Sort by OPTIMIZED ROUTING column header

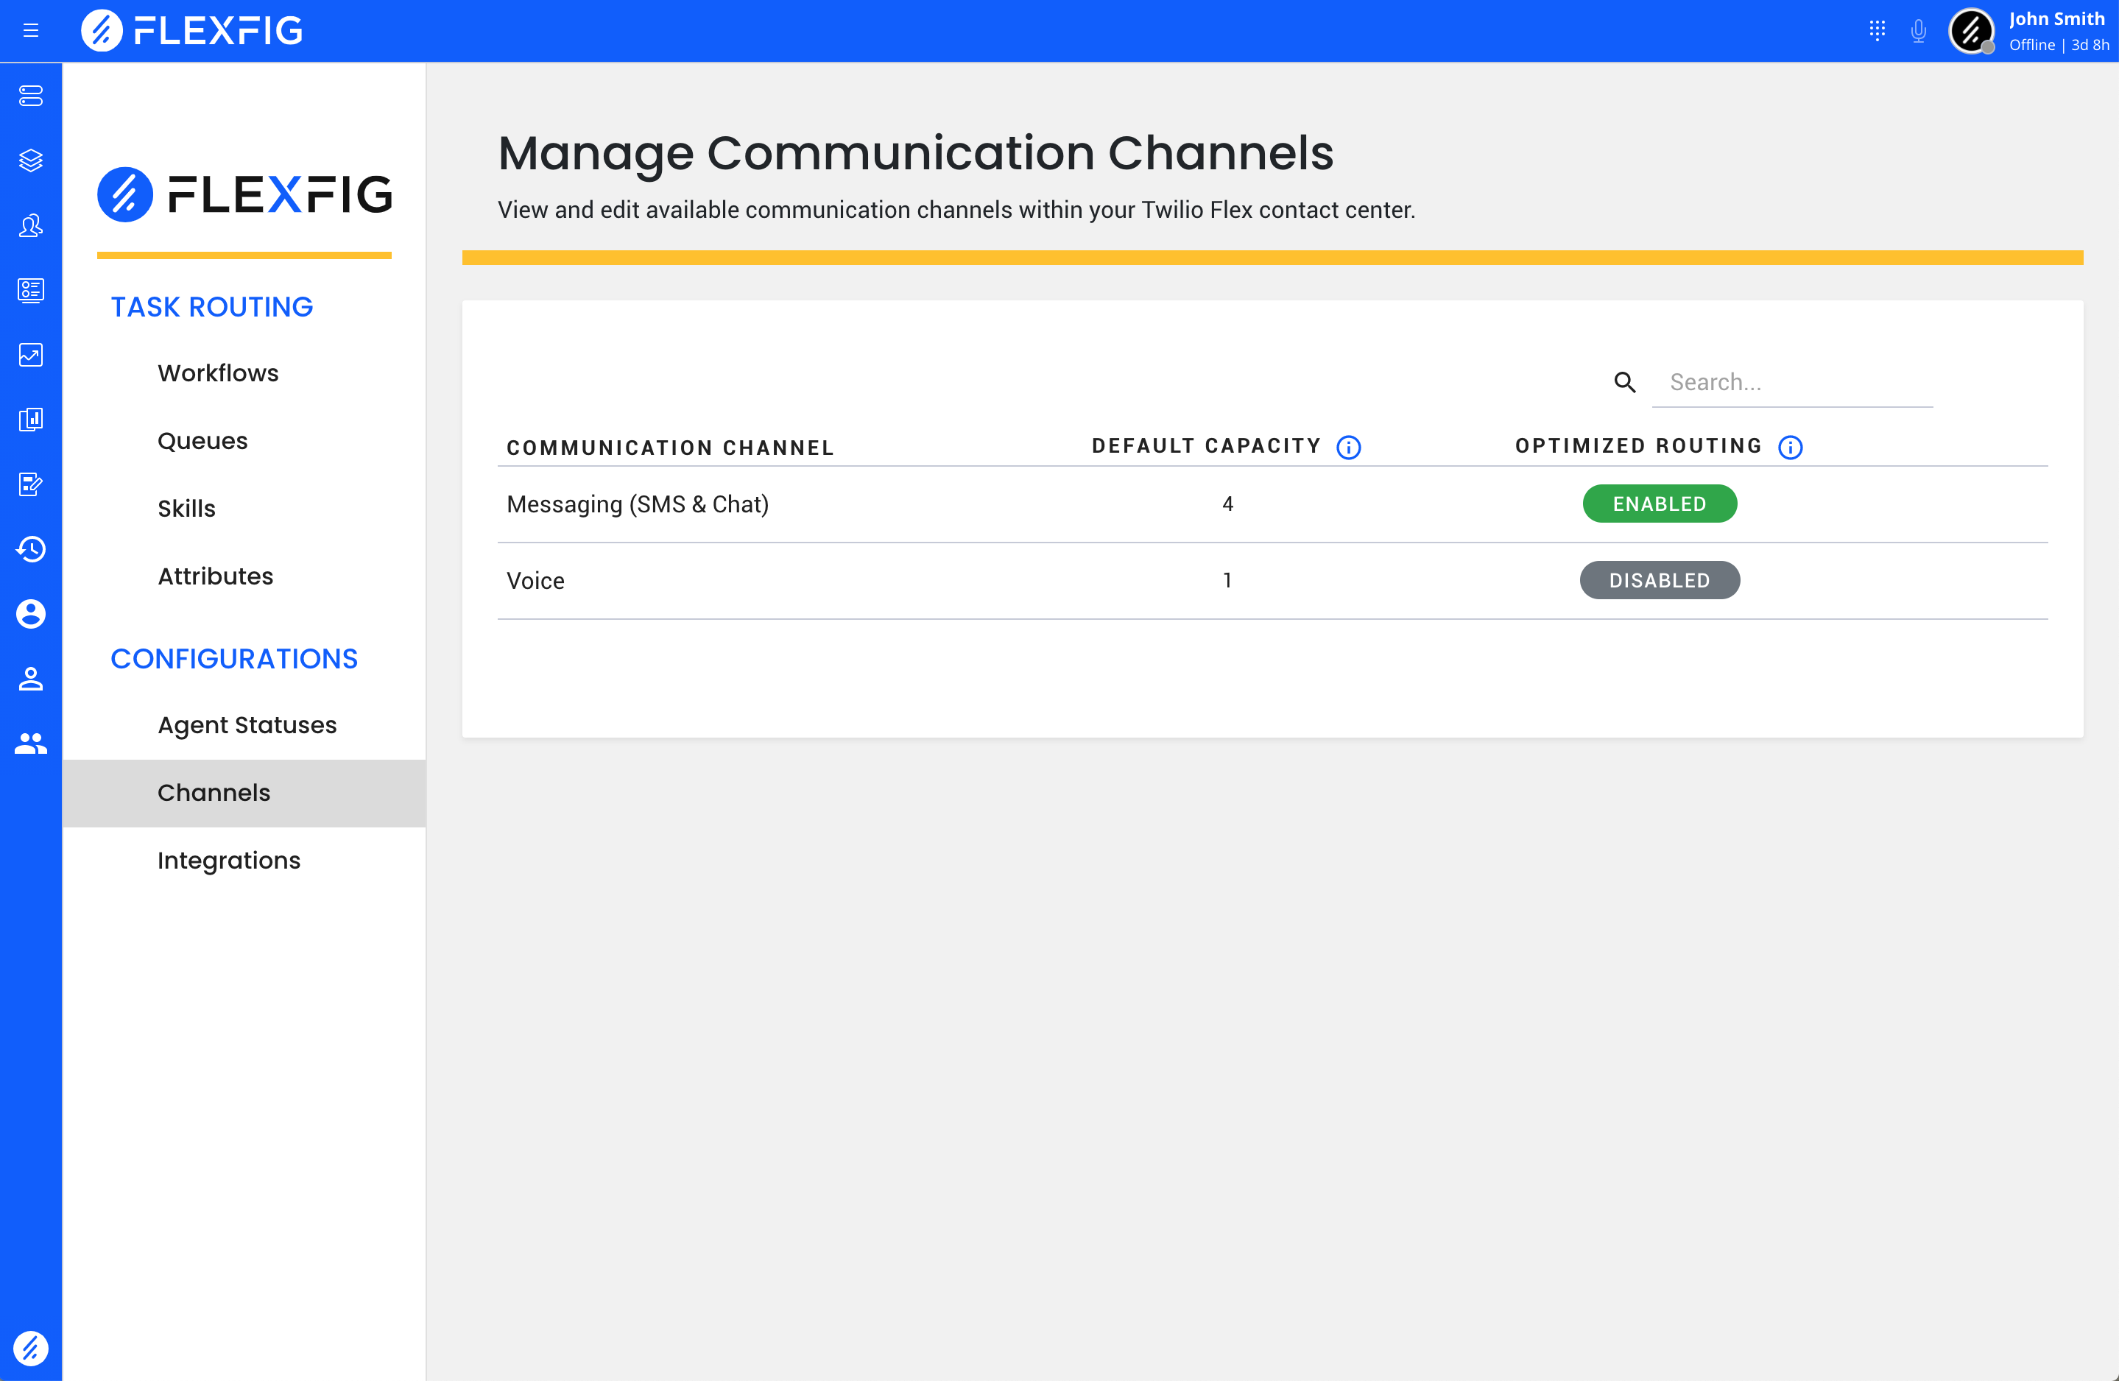(x=1639, y=446)
